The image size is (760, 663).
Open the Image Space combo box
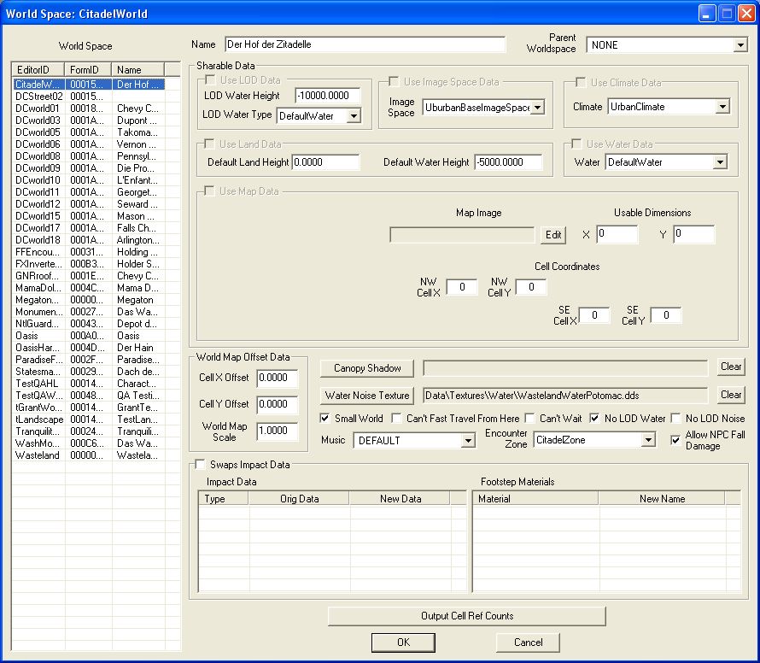537,108
